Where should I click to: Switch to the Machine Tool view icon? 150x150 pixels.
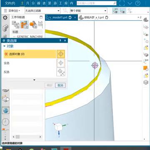click(24, 25)
